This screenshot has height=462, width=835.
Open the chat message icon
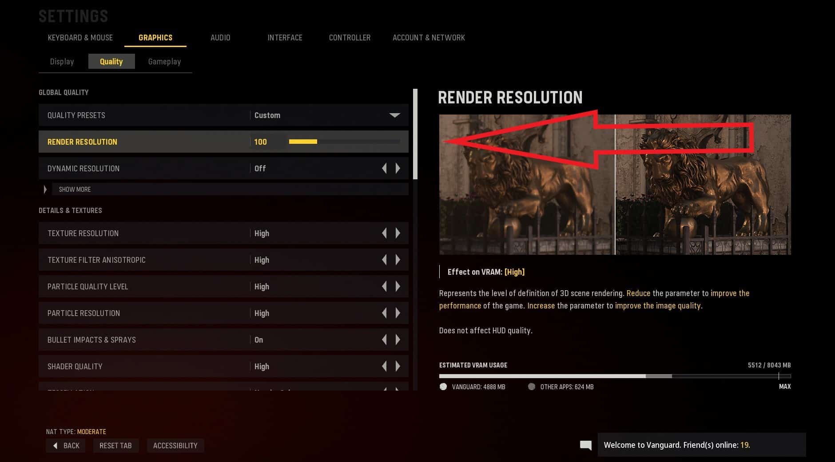click(586, 445)
